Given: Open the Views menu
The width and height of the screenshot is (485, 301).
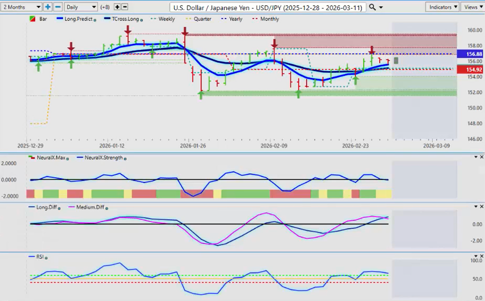Looking at the screenshot, I should click(473, 7).
